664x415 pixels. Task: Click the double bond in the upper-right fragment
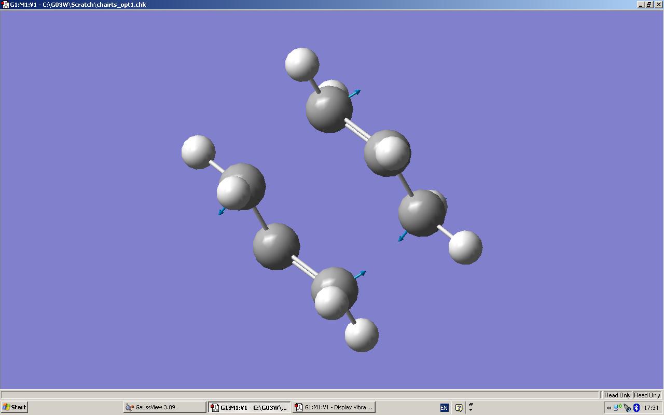tap(358, 130)
